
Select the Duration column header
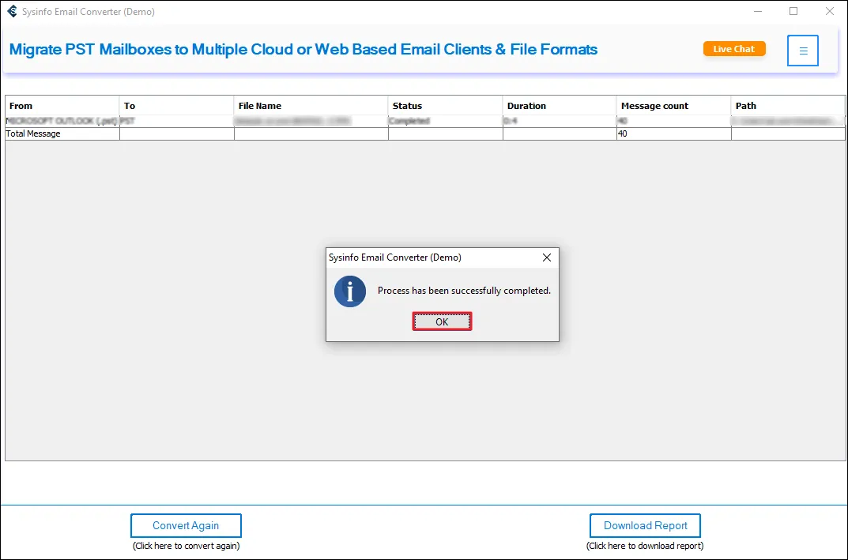point(560,106)
